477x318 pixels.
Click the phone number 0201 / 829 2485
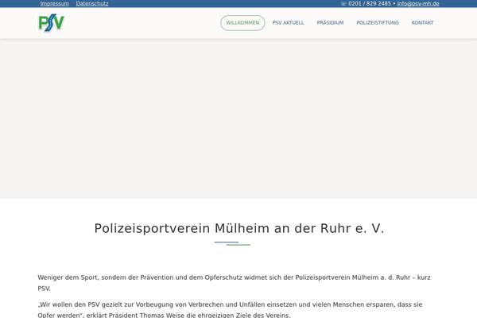point(370,4)
